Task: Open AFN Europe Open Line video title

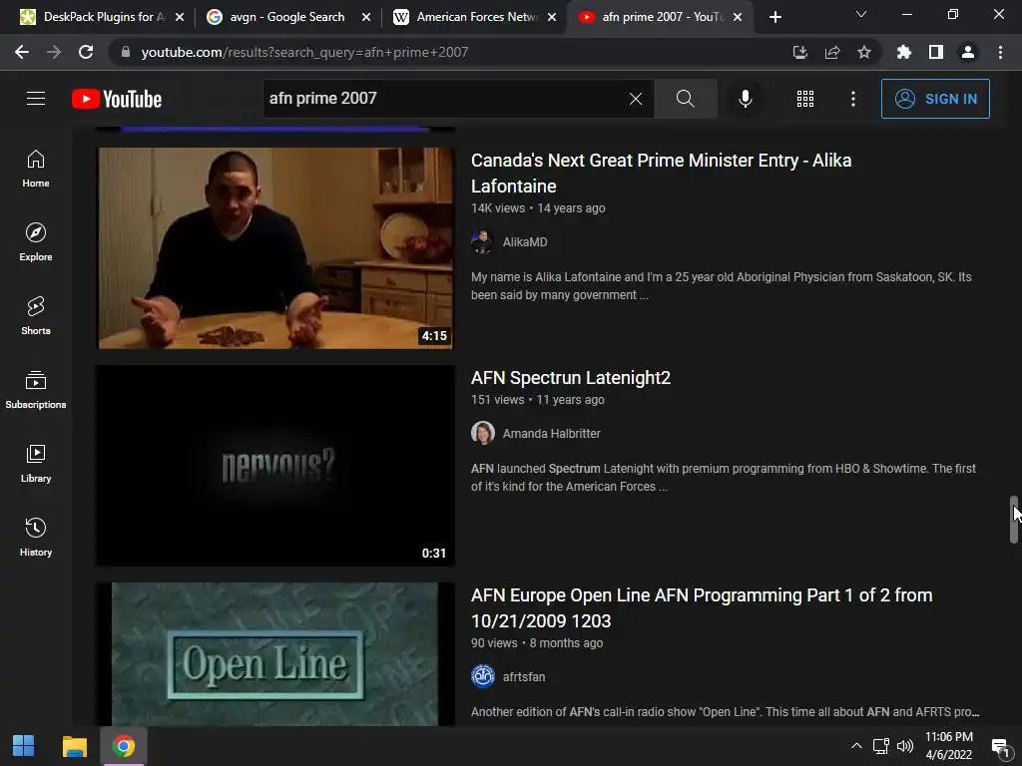Action: click(x=702, y=607)
